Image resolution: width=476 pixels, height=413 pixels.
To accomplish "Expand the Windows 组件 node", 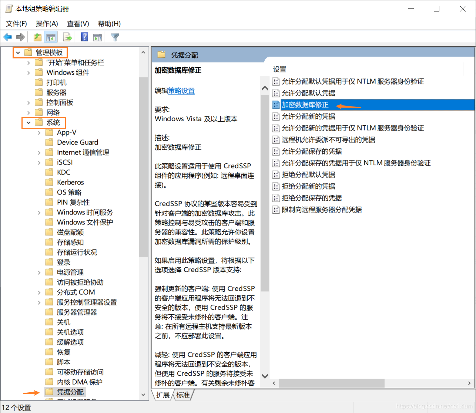I will tap(29, 73).
